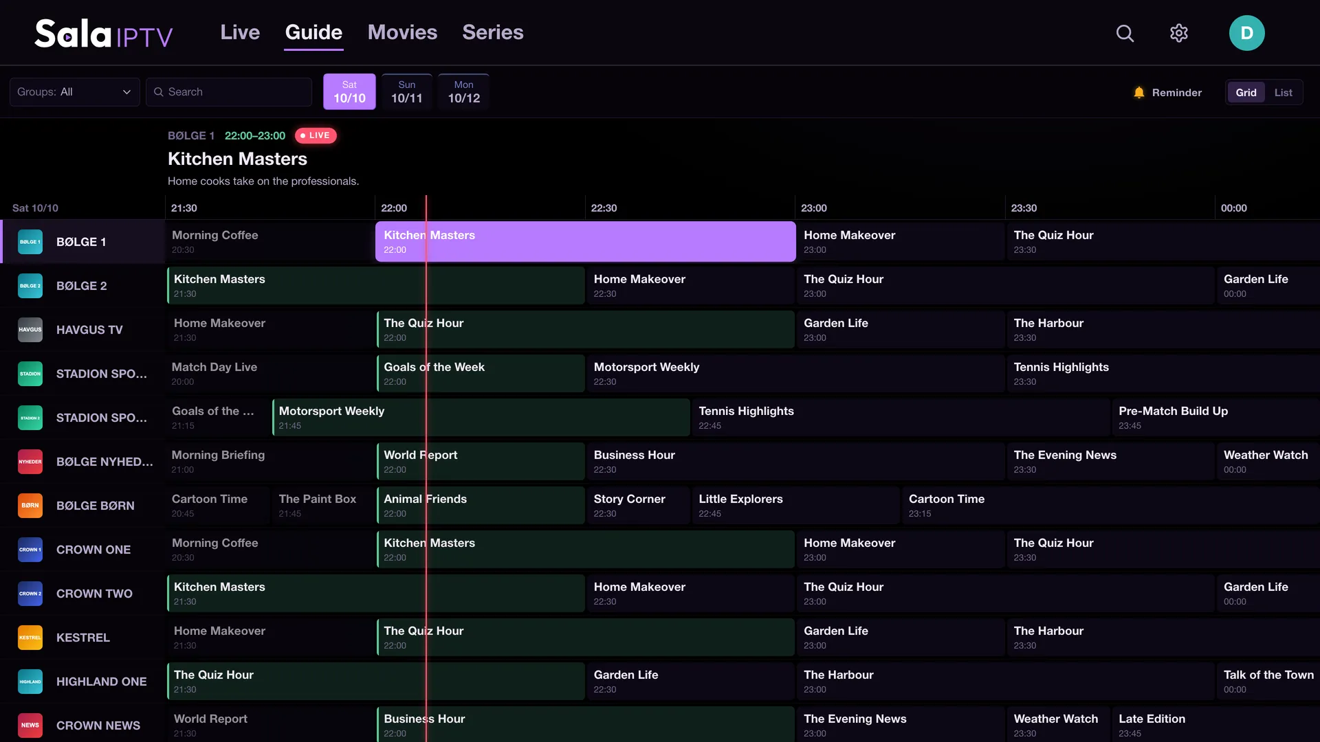Select Talk of the Town program
This screenshot has height=742, width=1320.
(x=1268, y=682)
